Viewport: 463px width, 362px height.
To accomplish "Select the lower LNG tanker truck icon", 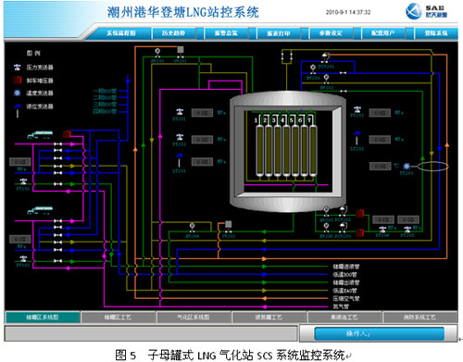I will [x=40, y=210].
